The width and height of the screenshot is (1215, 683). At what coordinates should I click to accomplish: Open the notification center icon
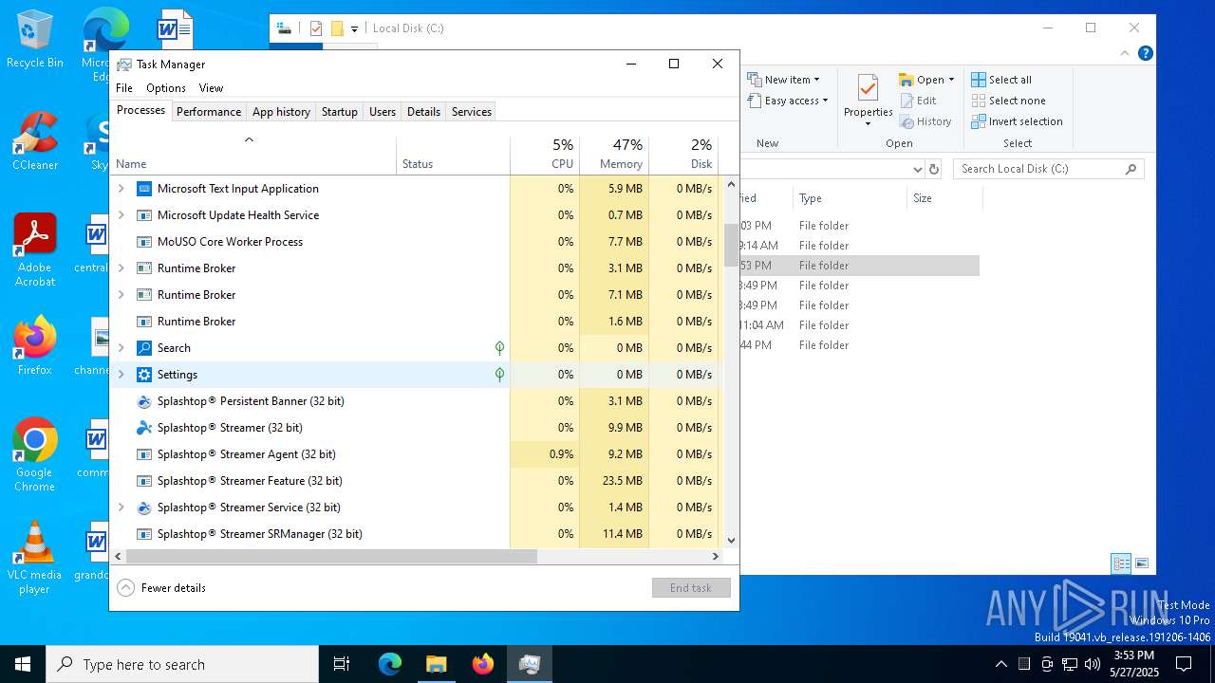1184,664
